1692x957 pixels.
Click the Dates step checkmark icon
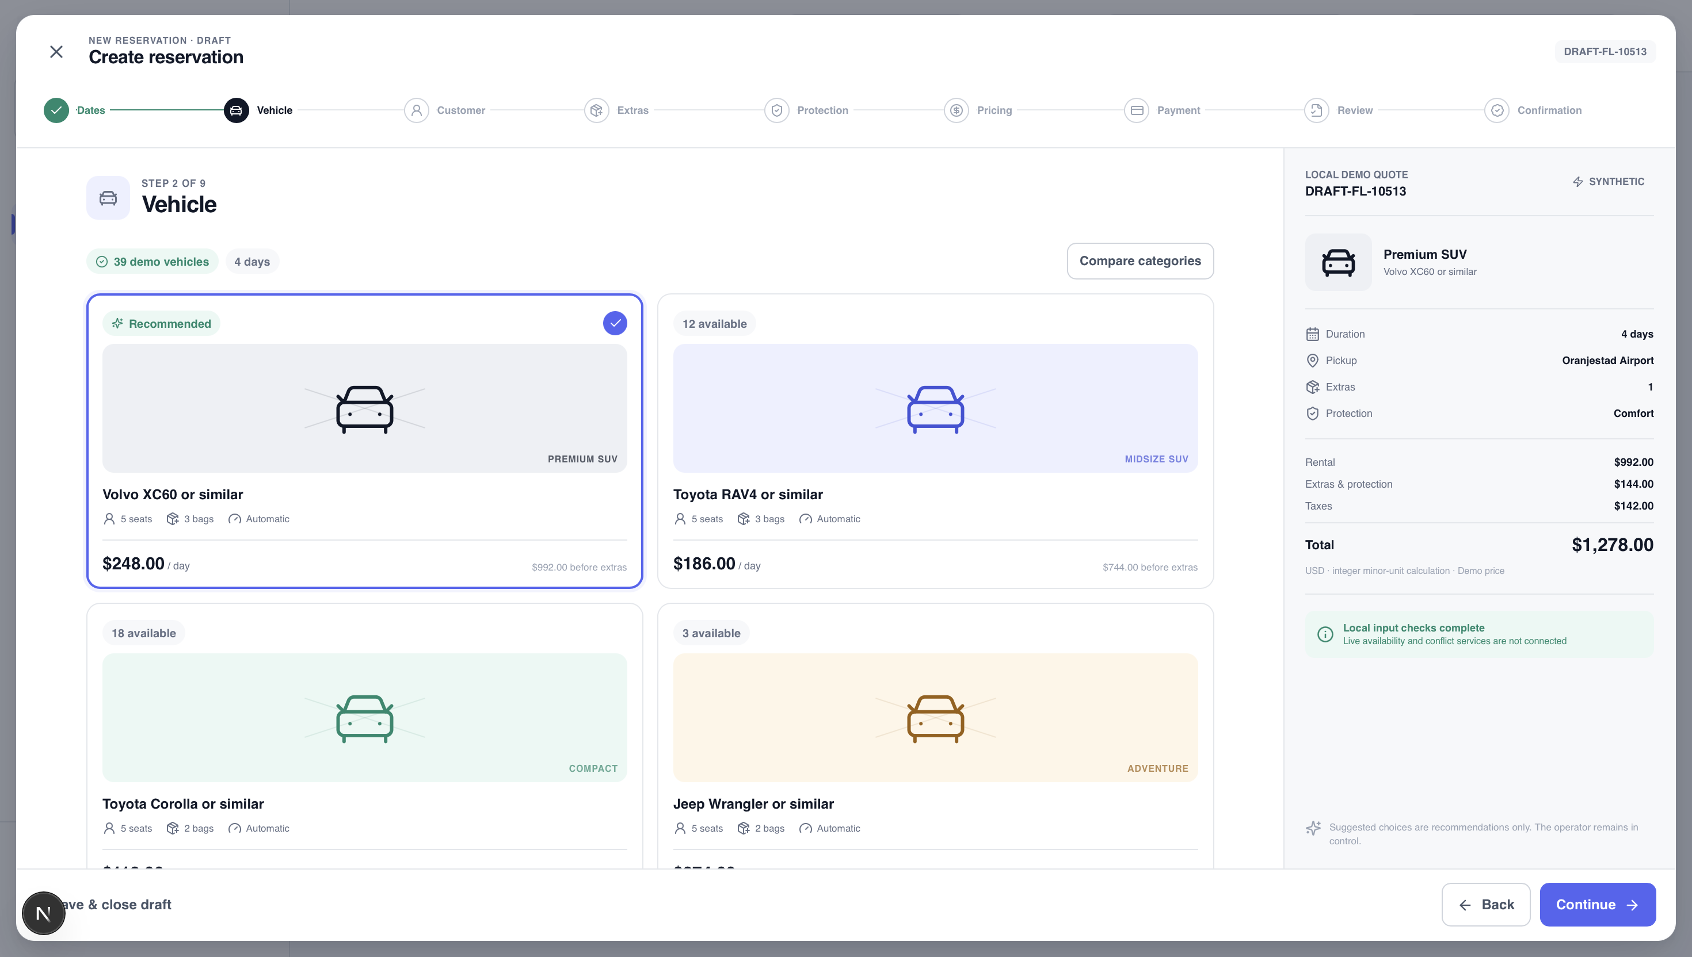[56, 110]
